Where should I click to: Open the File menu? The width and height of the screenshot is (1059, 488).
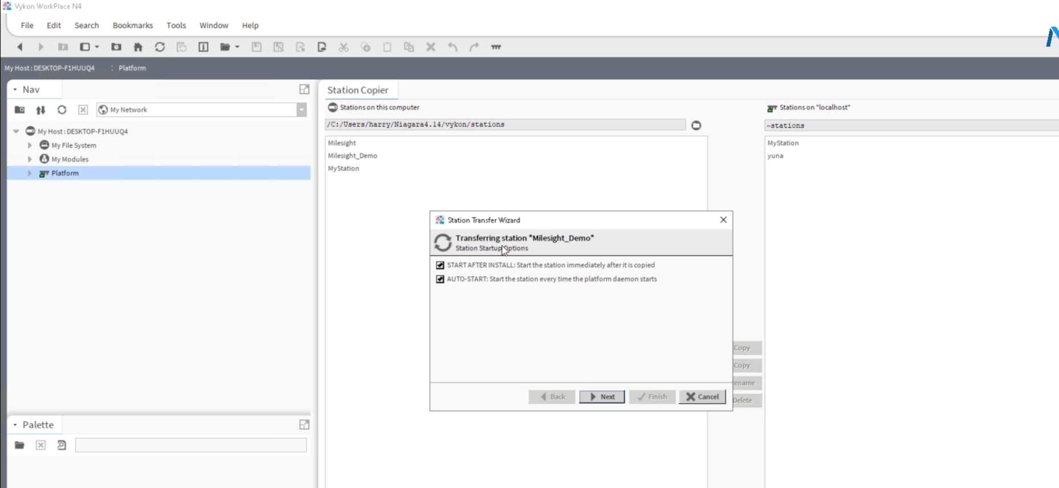(27, 26)
